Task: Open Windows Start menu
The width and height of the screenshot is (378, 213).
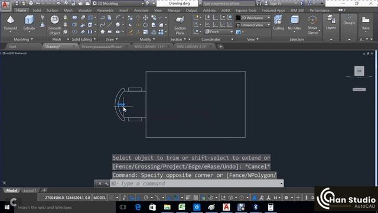Action: [7, 207]
